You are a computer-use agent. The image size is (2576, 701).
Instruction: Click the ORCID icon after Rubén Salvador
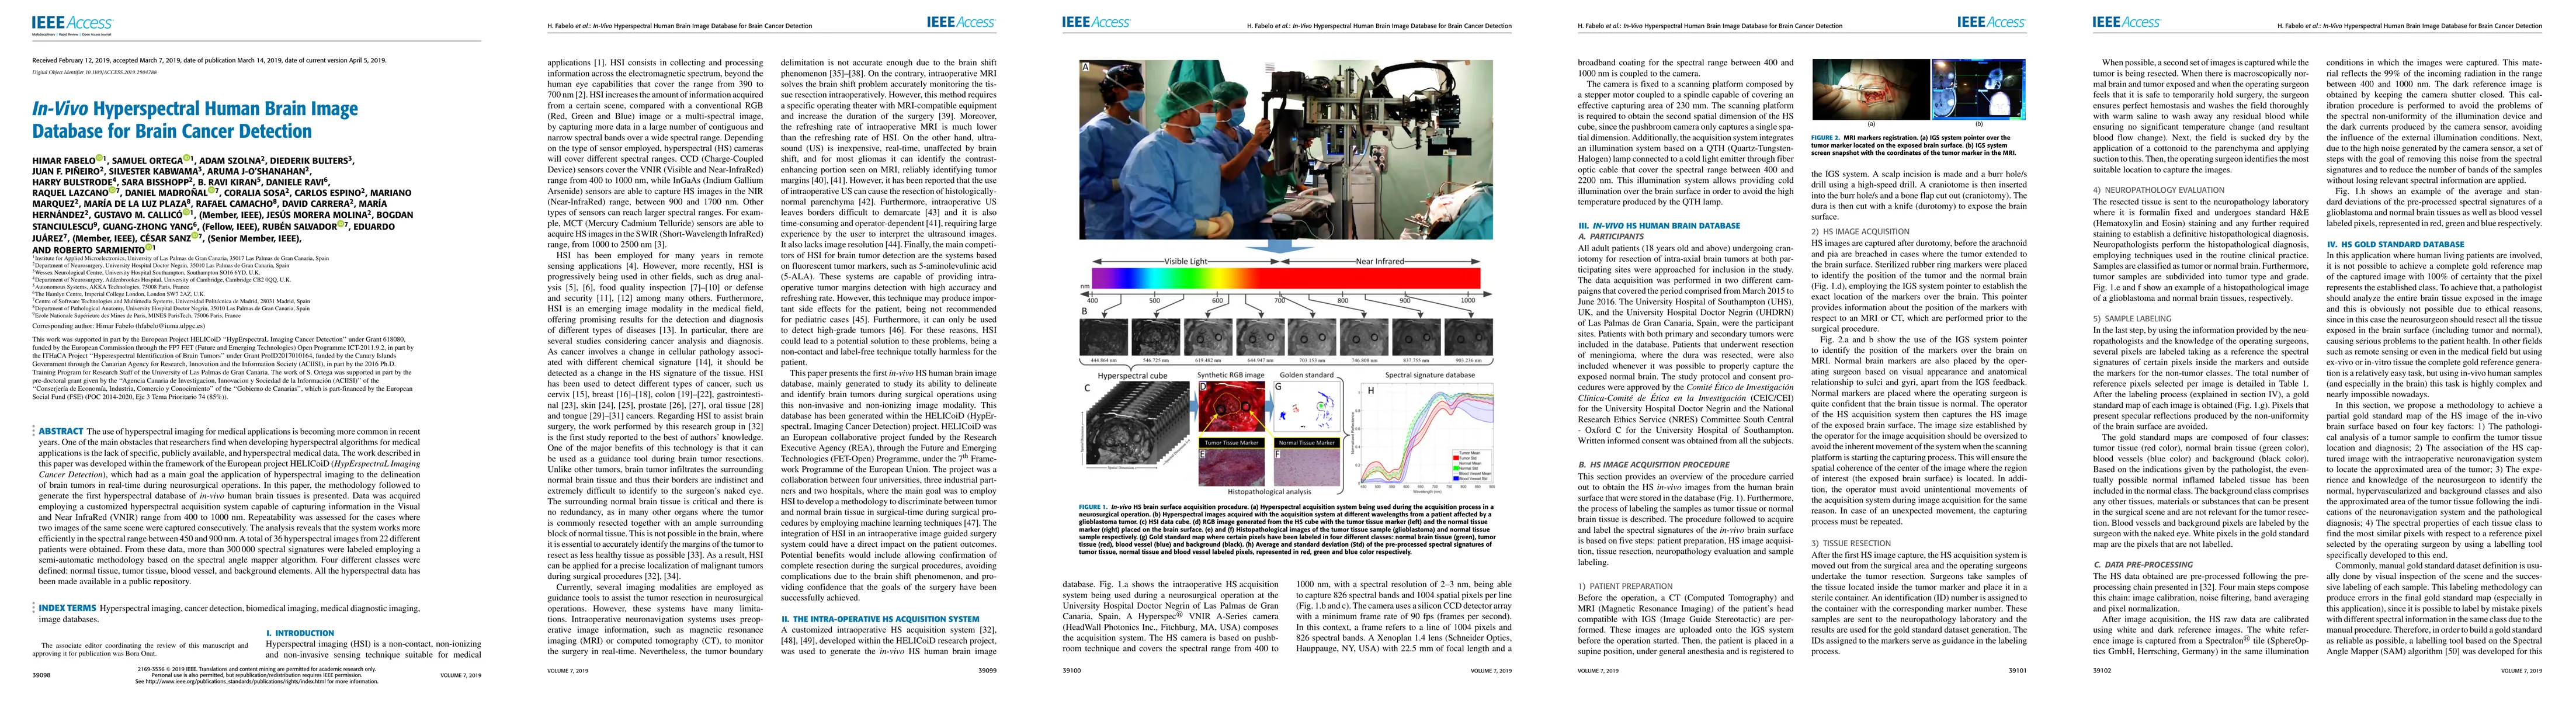tap(341, 224)
